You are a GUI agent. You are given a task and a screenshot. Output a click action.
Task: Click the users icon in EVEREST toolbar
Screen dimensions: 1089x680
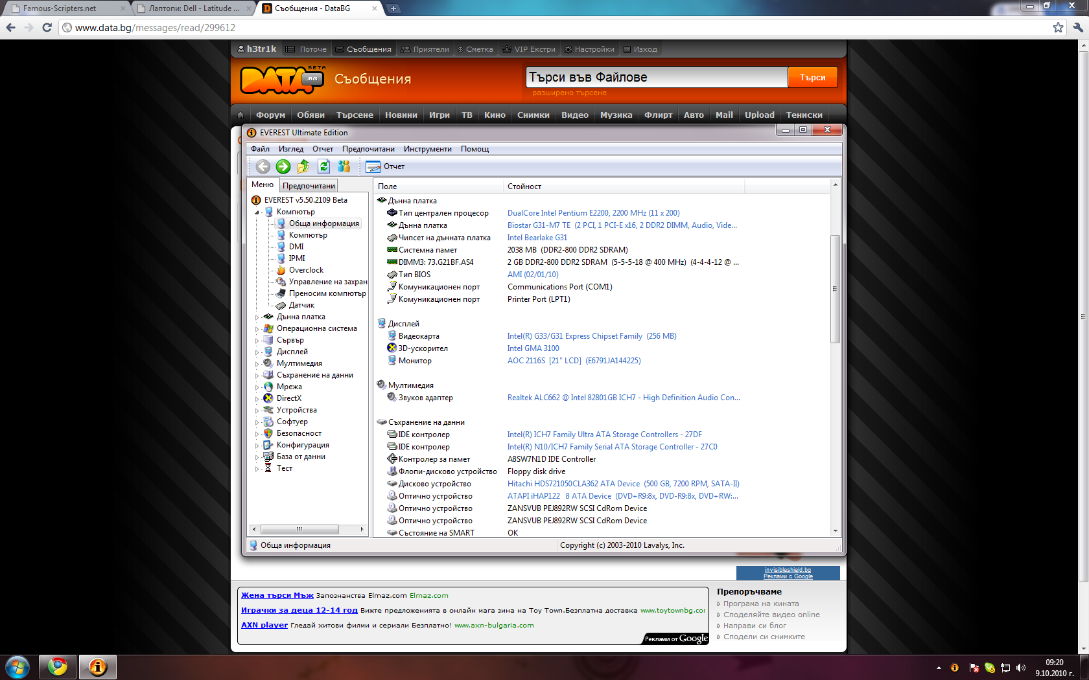[344, 166]
